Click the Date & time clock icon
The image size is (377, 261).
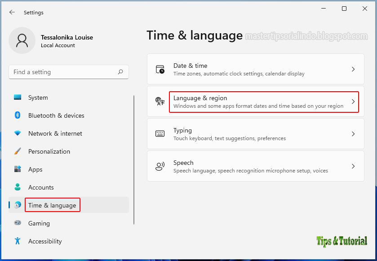tap(160, 69)
